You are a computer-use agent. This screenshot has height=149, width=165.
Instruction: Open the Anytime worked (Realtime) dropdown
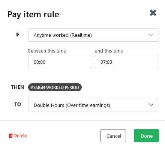93,35
